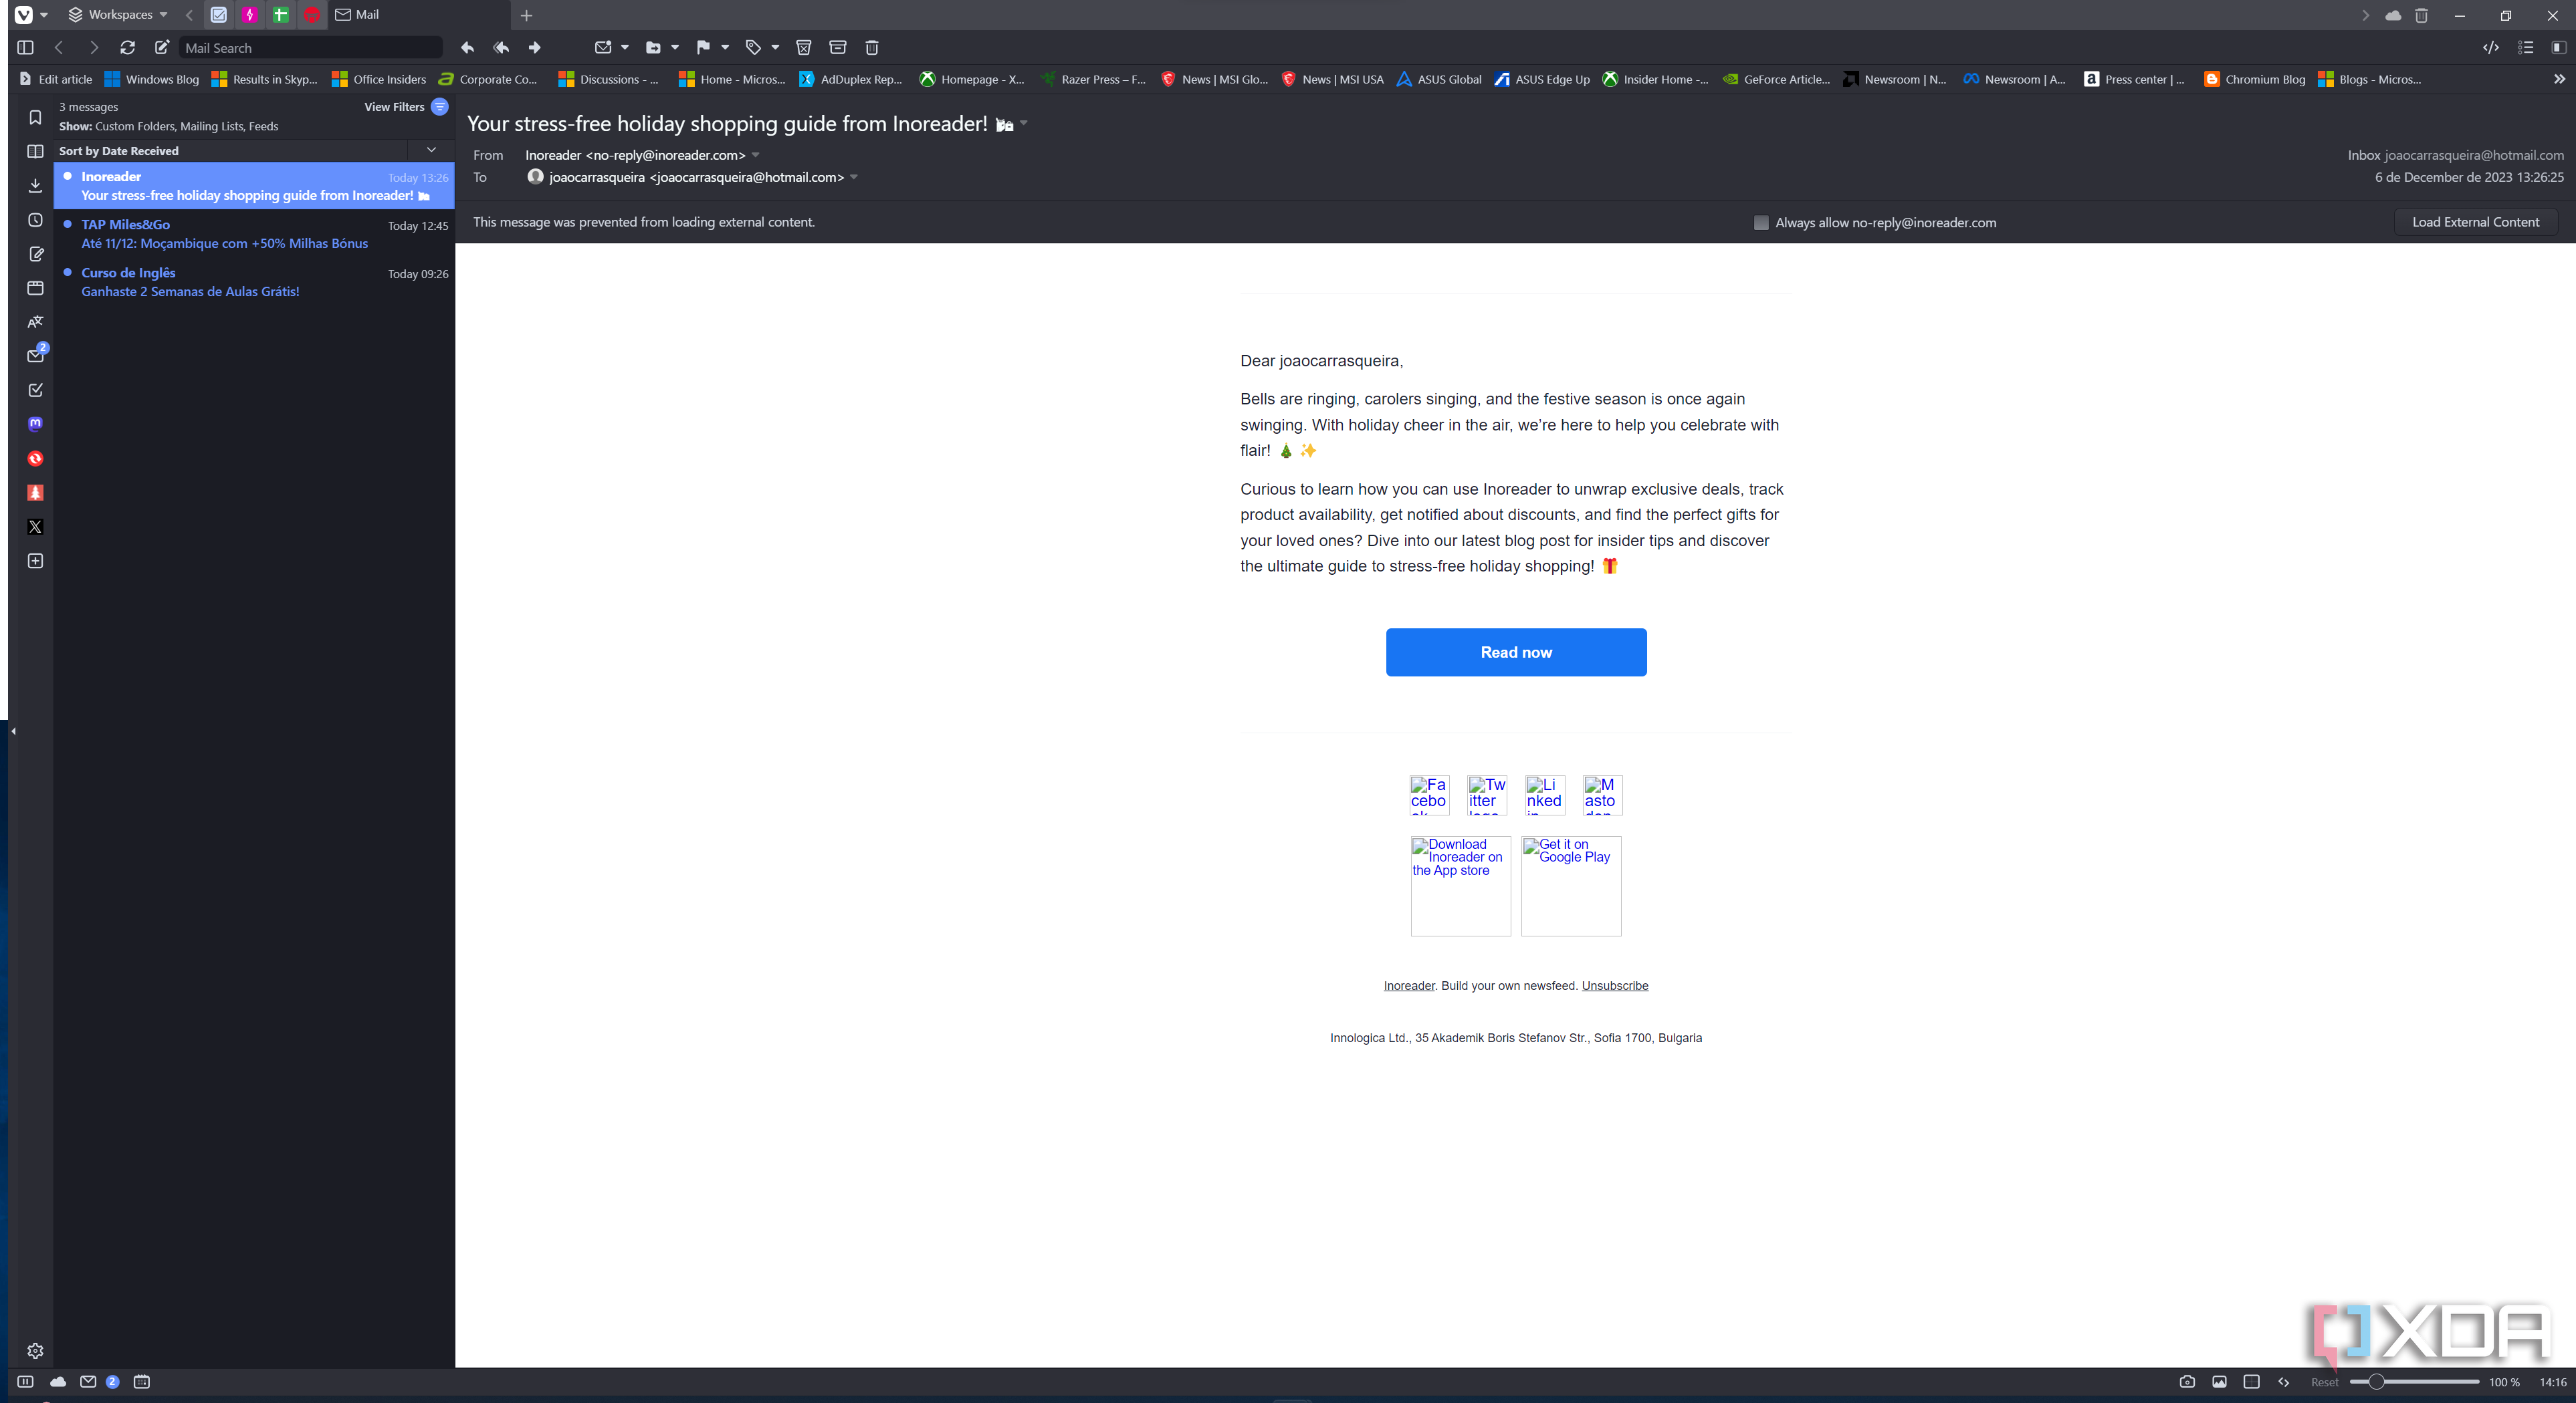
Task: Check for new mail with refresh icon
Action: click(127, 48)
